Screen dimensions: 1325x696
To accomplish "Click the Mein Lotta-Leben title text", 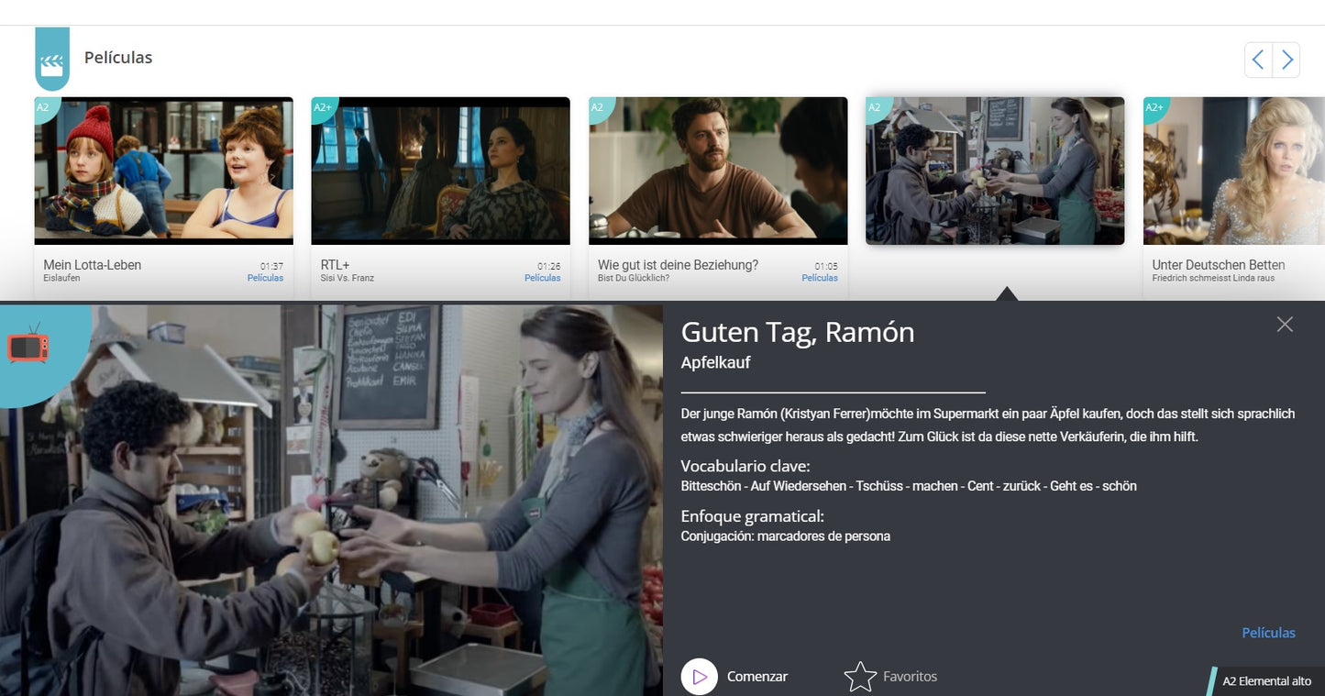I will pyautogui.click(x=93, y=265).
